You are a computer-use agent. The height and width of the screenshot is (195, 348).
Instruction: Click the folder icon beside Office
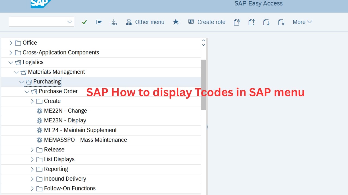coord(18,43)
